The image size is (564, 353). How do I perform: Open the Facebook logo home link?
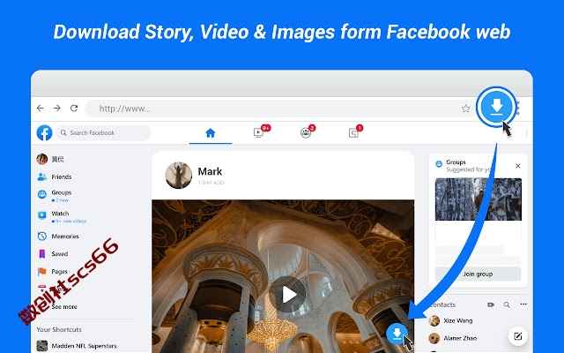(45, 133)
